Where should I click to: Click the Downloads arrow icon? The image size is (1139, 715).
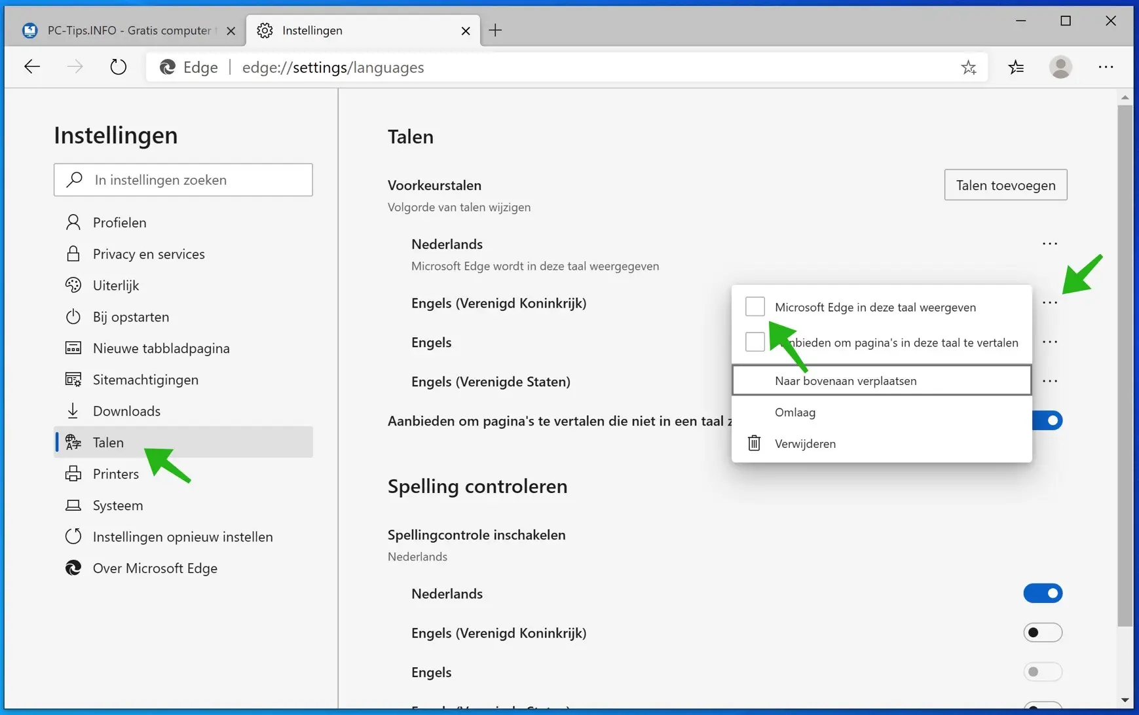click(73, 411)
